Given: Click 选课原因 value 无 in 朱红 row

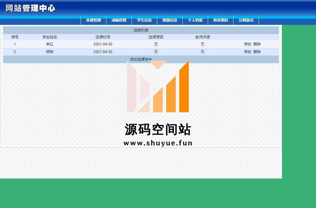Looking at the screenshot, I should tap(156, 44).
